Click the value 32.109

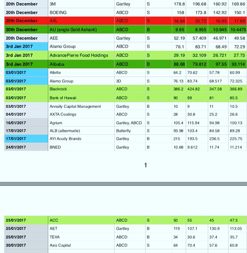coord(199,55)
